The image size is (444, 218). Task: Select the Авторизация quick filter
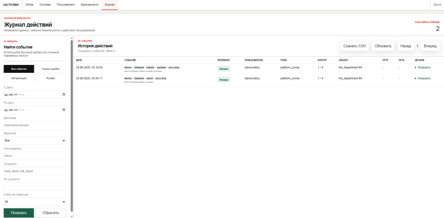(x=19, y=78)
